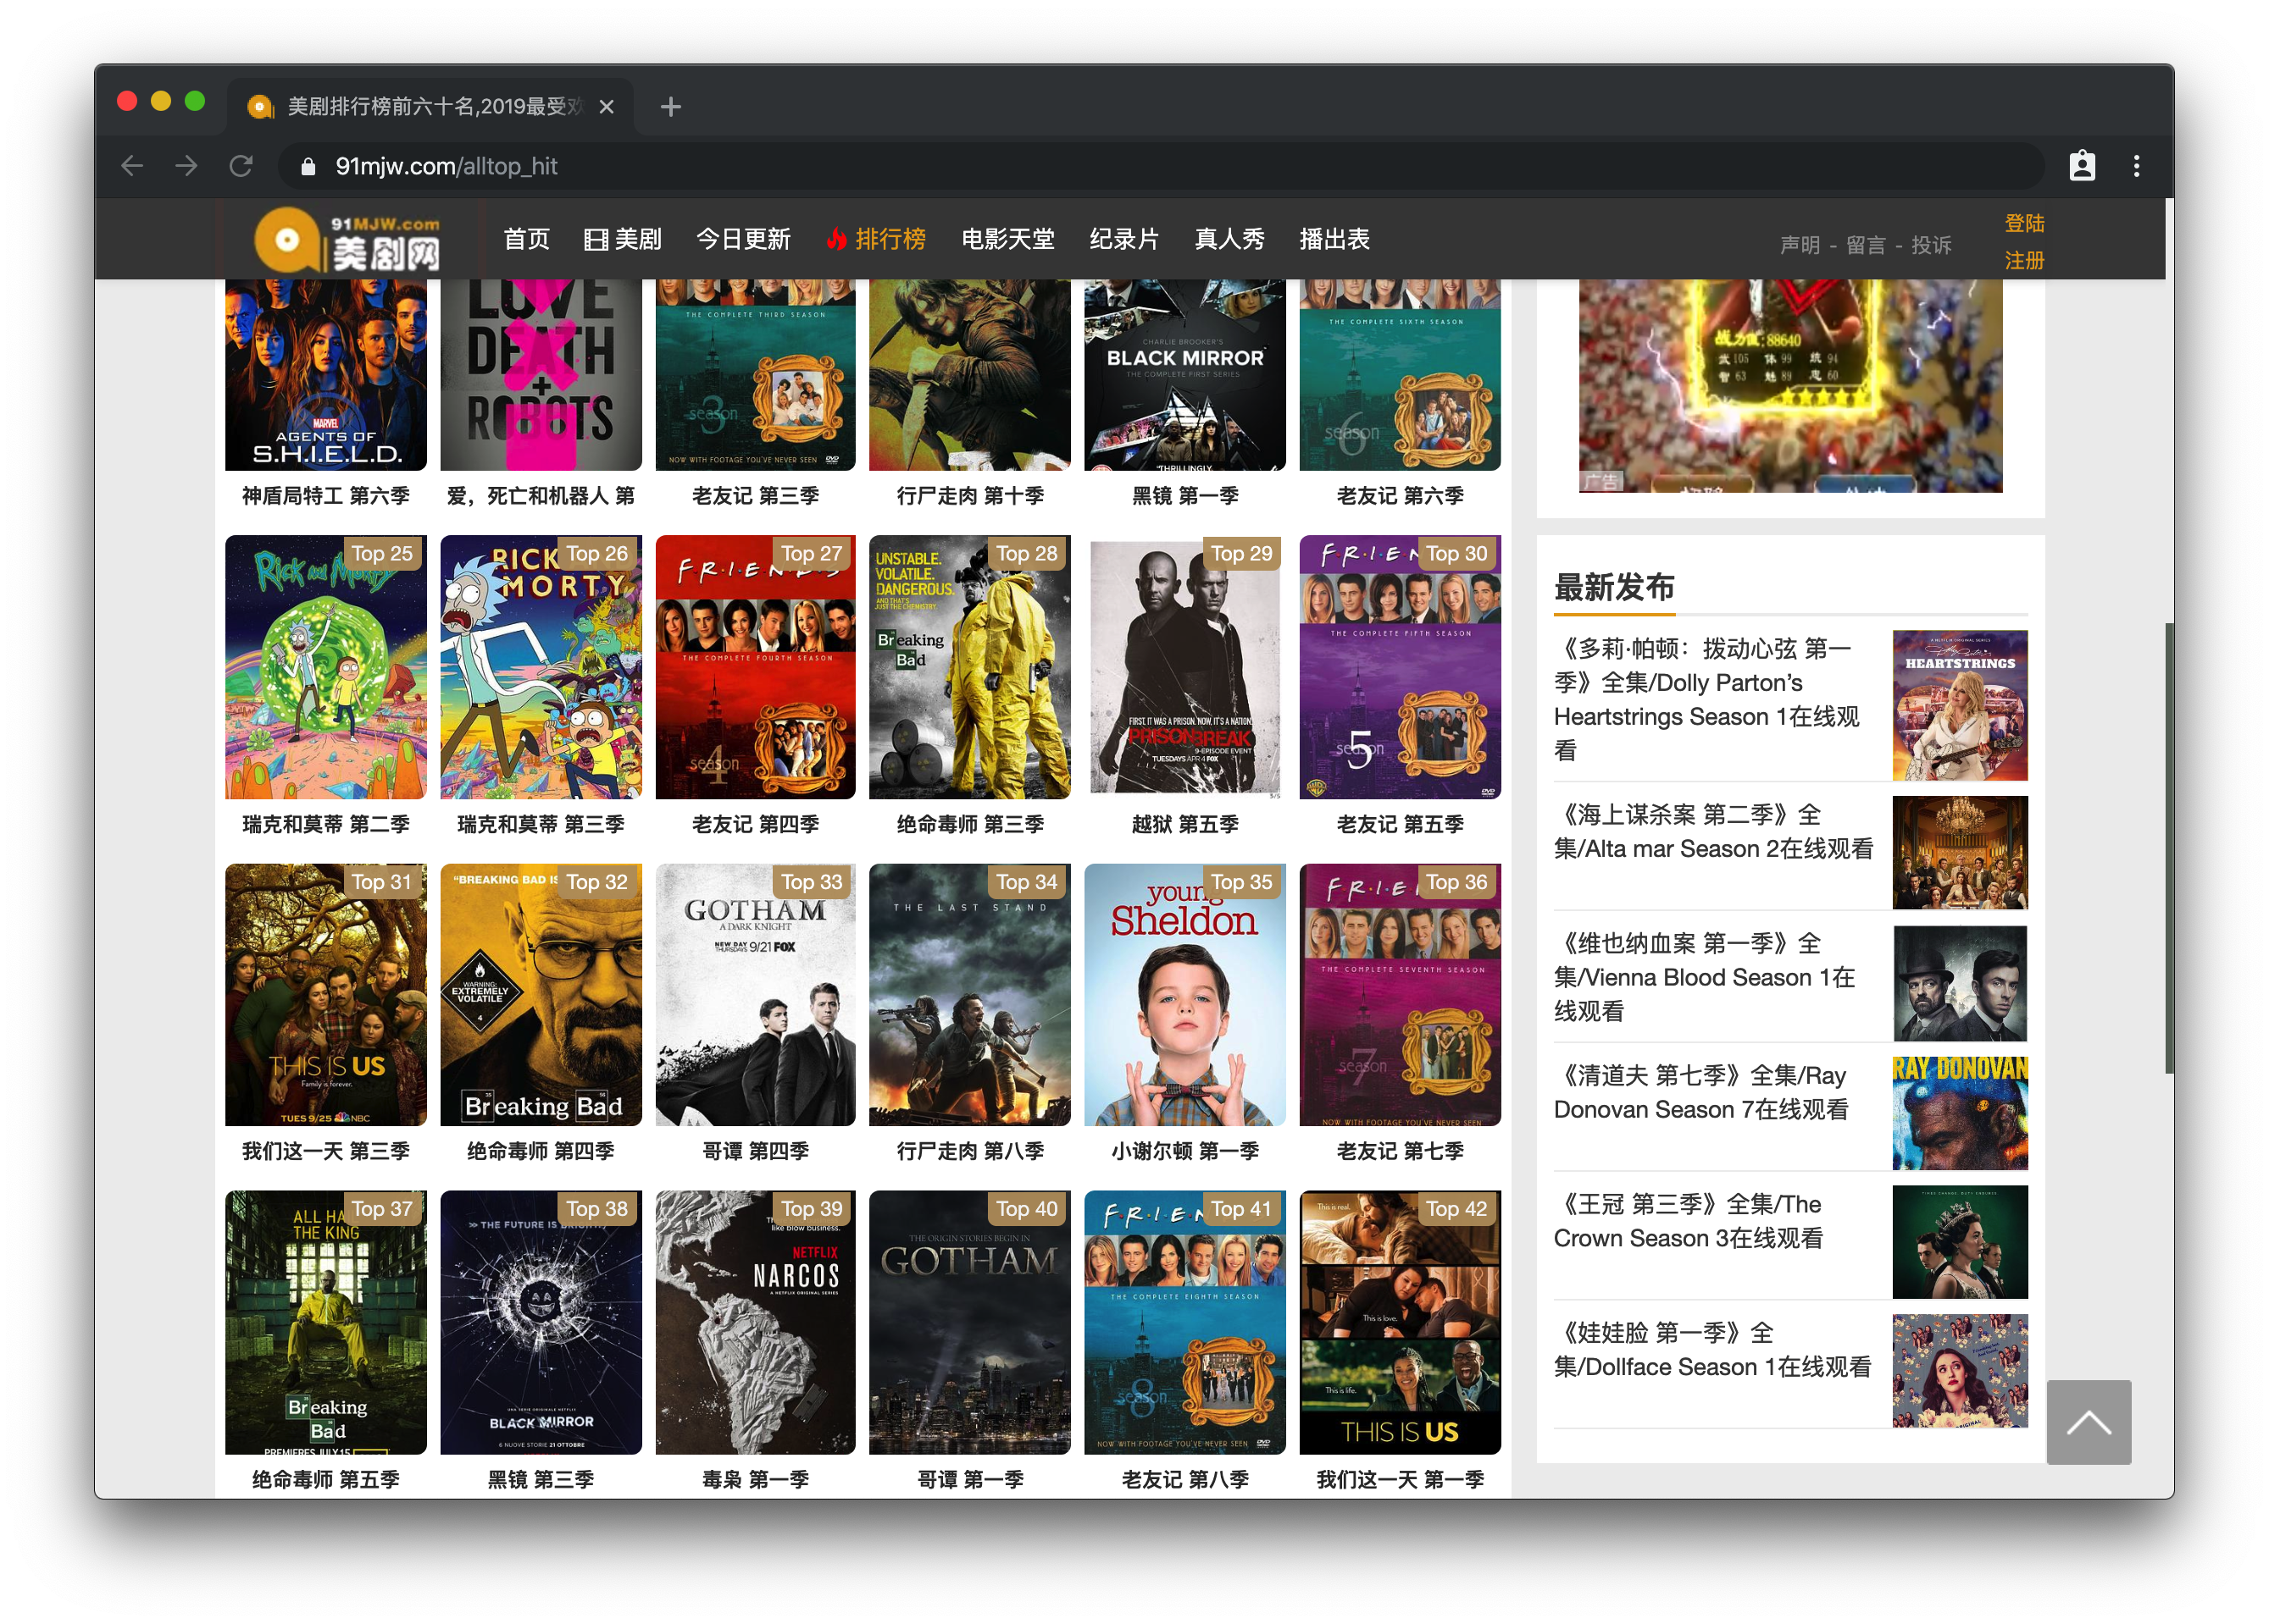Open Top 29 Prison Break poster
Viewport: 2269px width, 1624px height.
(x=1184, y=667)
